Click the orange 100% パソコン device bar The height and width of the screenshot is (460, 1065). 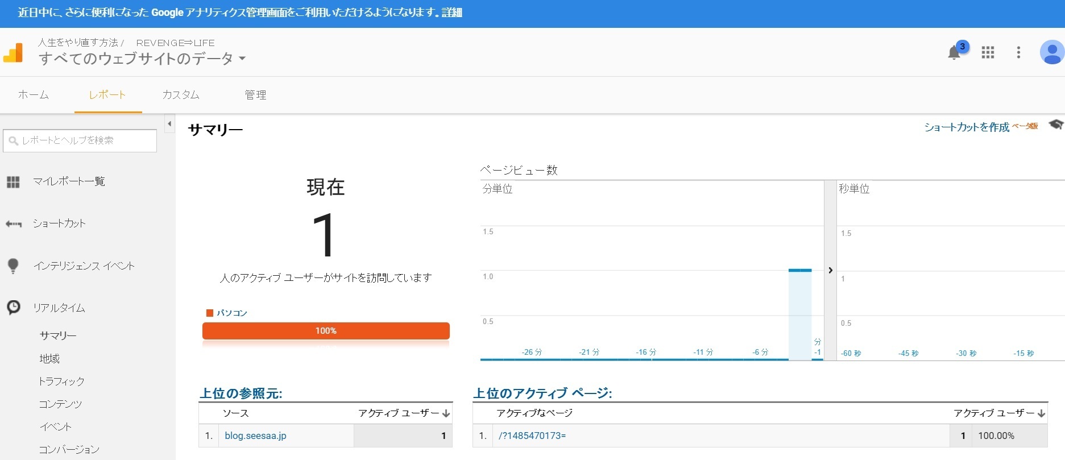(326, 330)
